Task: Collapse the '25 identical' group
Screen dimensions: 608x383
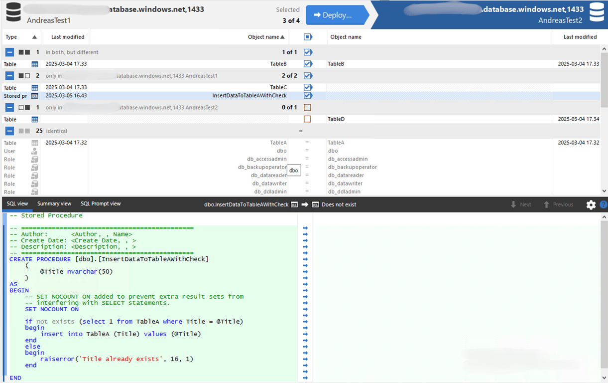Action: (9, 131)
